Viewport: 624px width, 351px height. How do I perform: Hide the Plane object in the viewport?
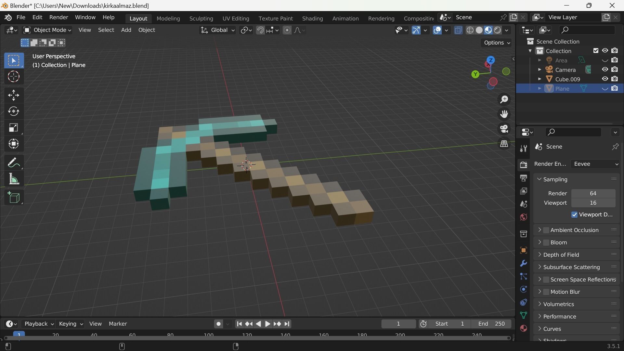(604, 88)
